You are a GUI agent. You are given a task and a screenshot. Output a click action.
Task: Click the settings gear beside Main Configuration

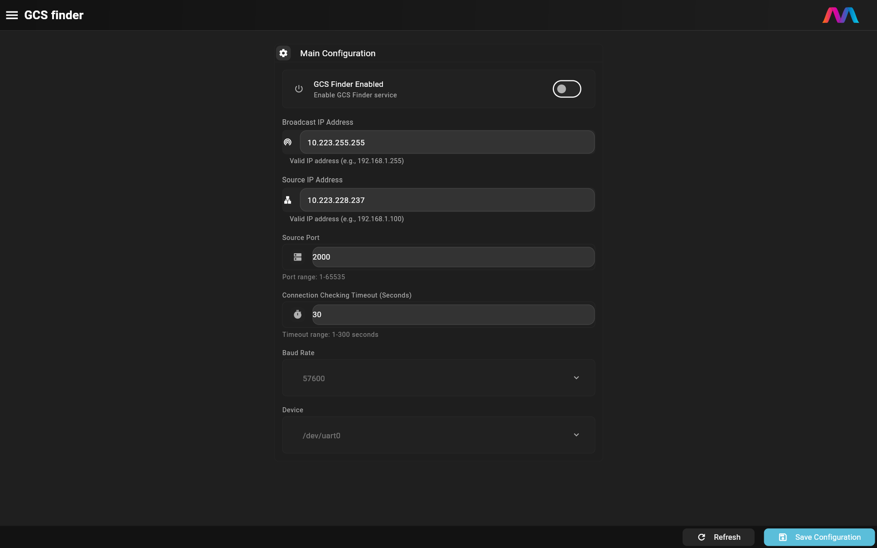pos(283,53)
